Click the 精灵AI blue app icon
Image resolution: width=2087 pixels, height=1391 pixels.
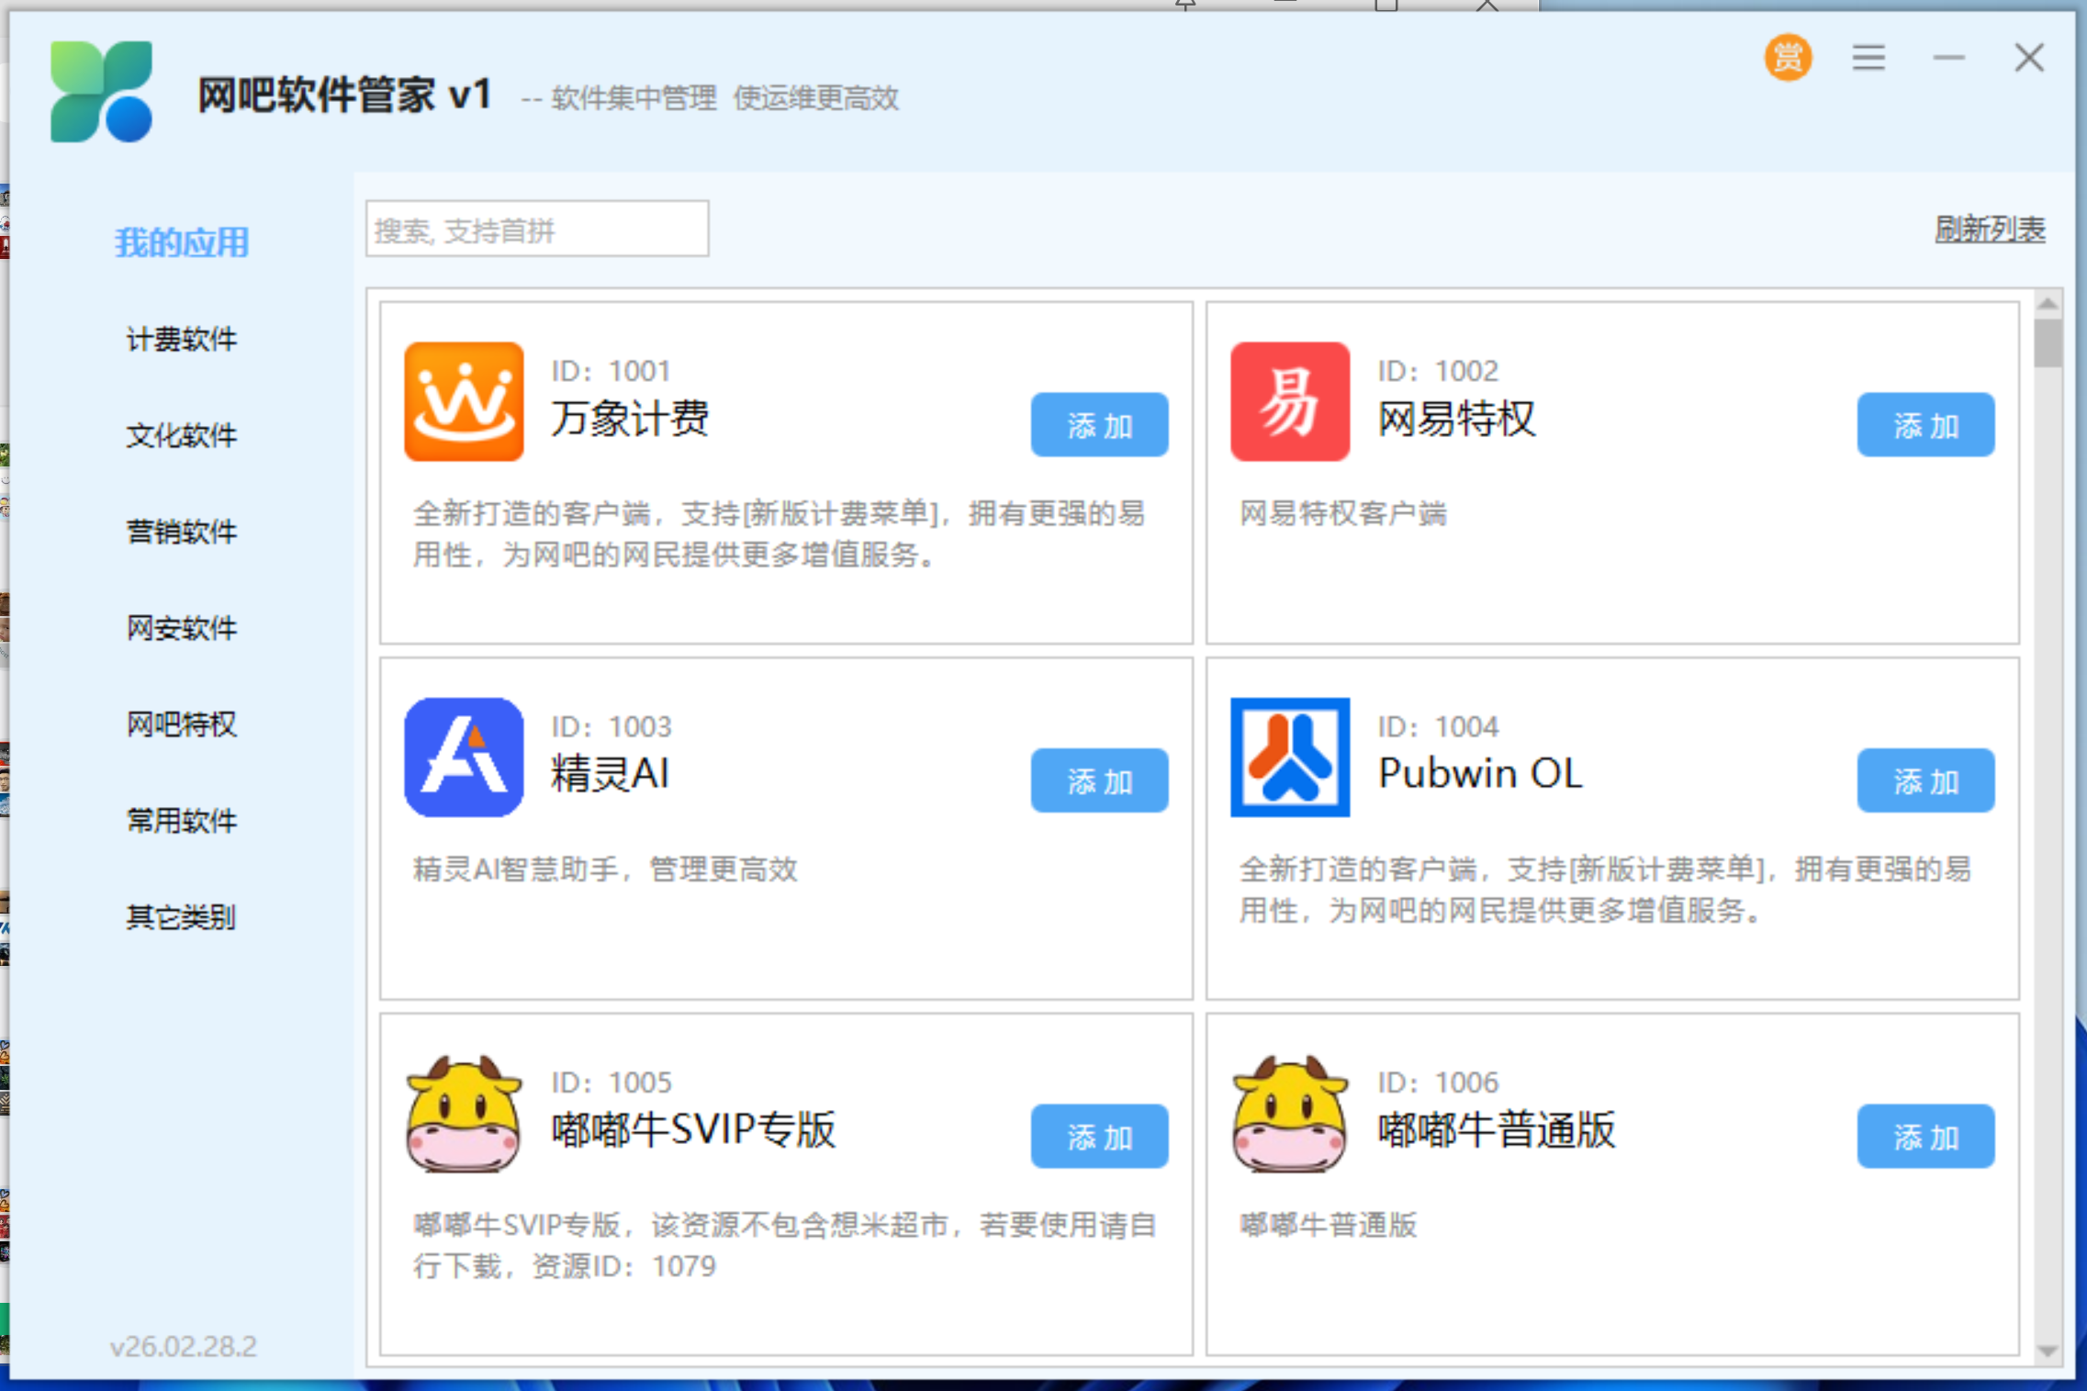click(464, 757)
